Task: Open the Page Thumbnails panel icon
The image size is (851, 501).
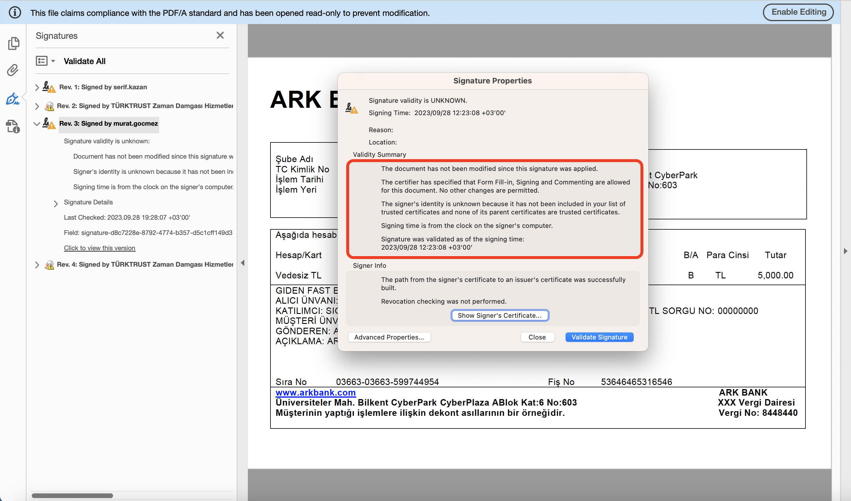Action: (14, 43)
